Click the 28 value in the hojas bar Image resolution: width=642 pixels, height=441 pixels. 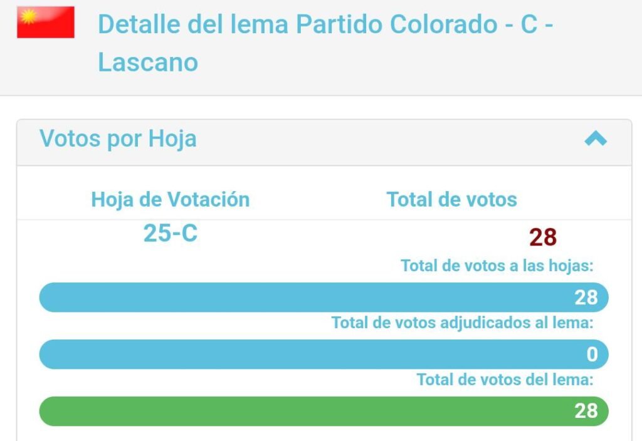click(x=586, y=298)
